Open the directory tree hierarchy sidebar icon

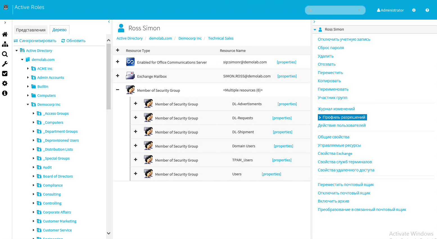(5, 44)
